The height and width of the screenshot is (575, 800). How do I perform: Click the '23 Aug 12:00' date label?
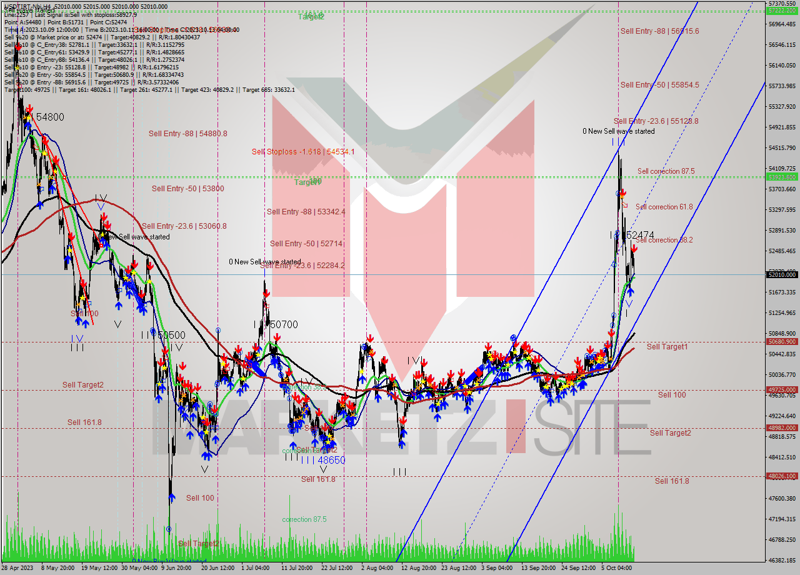click(458, 569)
